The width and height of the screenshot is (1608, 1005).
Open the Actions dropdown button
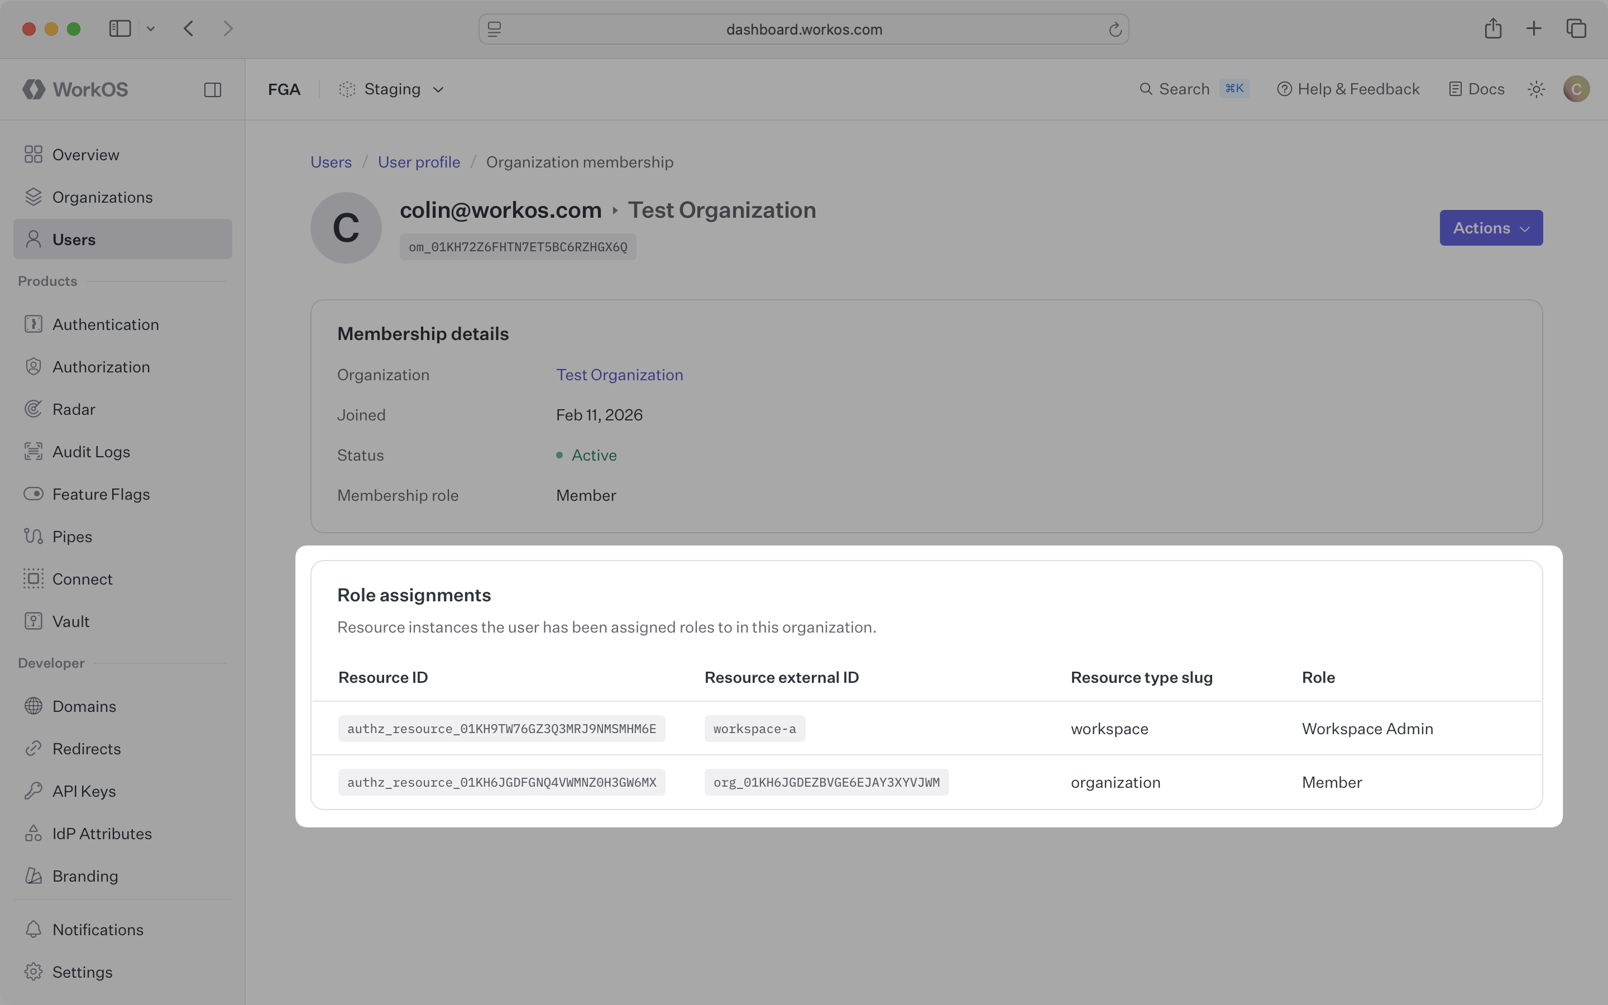1490,228
